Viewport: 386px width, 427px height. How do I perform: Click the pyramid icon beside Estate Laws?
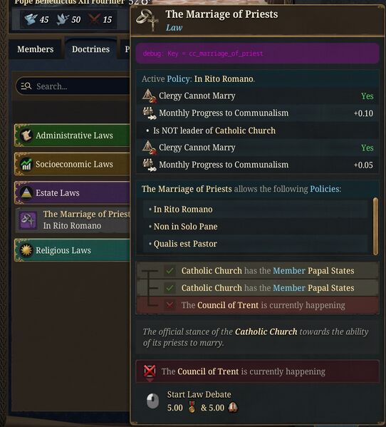click(26, 192)
